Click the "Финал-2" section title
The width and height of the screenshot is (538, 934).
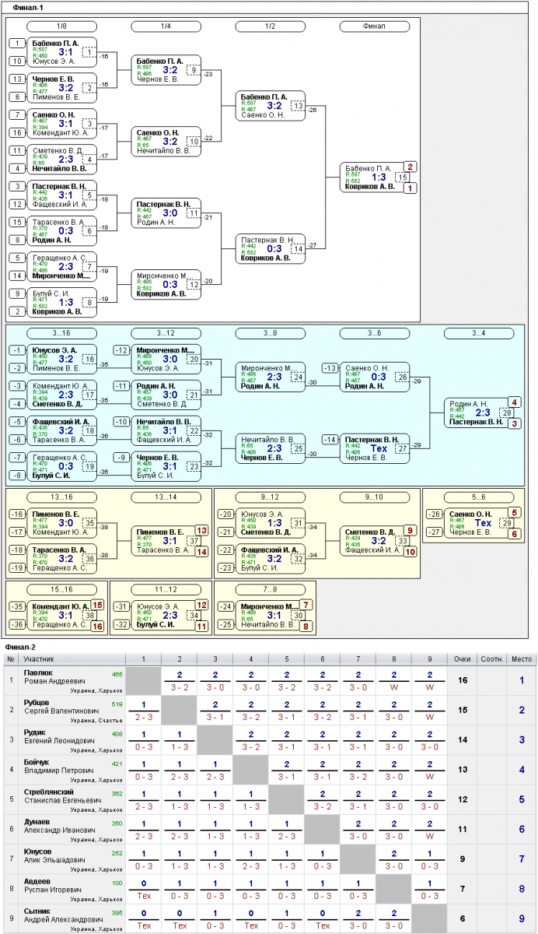point(20,647)
